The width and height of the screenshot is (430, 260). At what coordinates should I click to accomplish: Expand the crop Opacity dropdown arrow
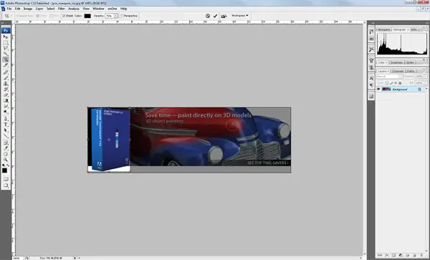116,16
